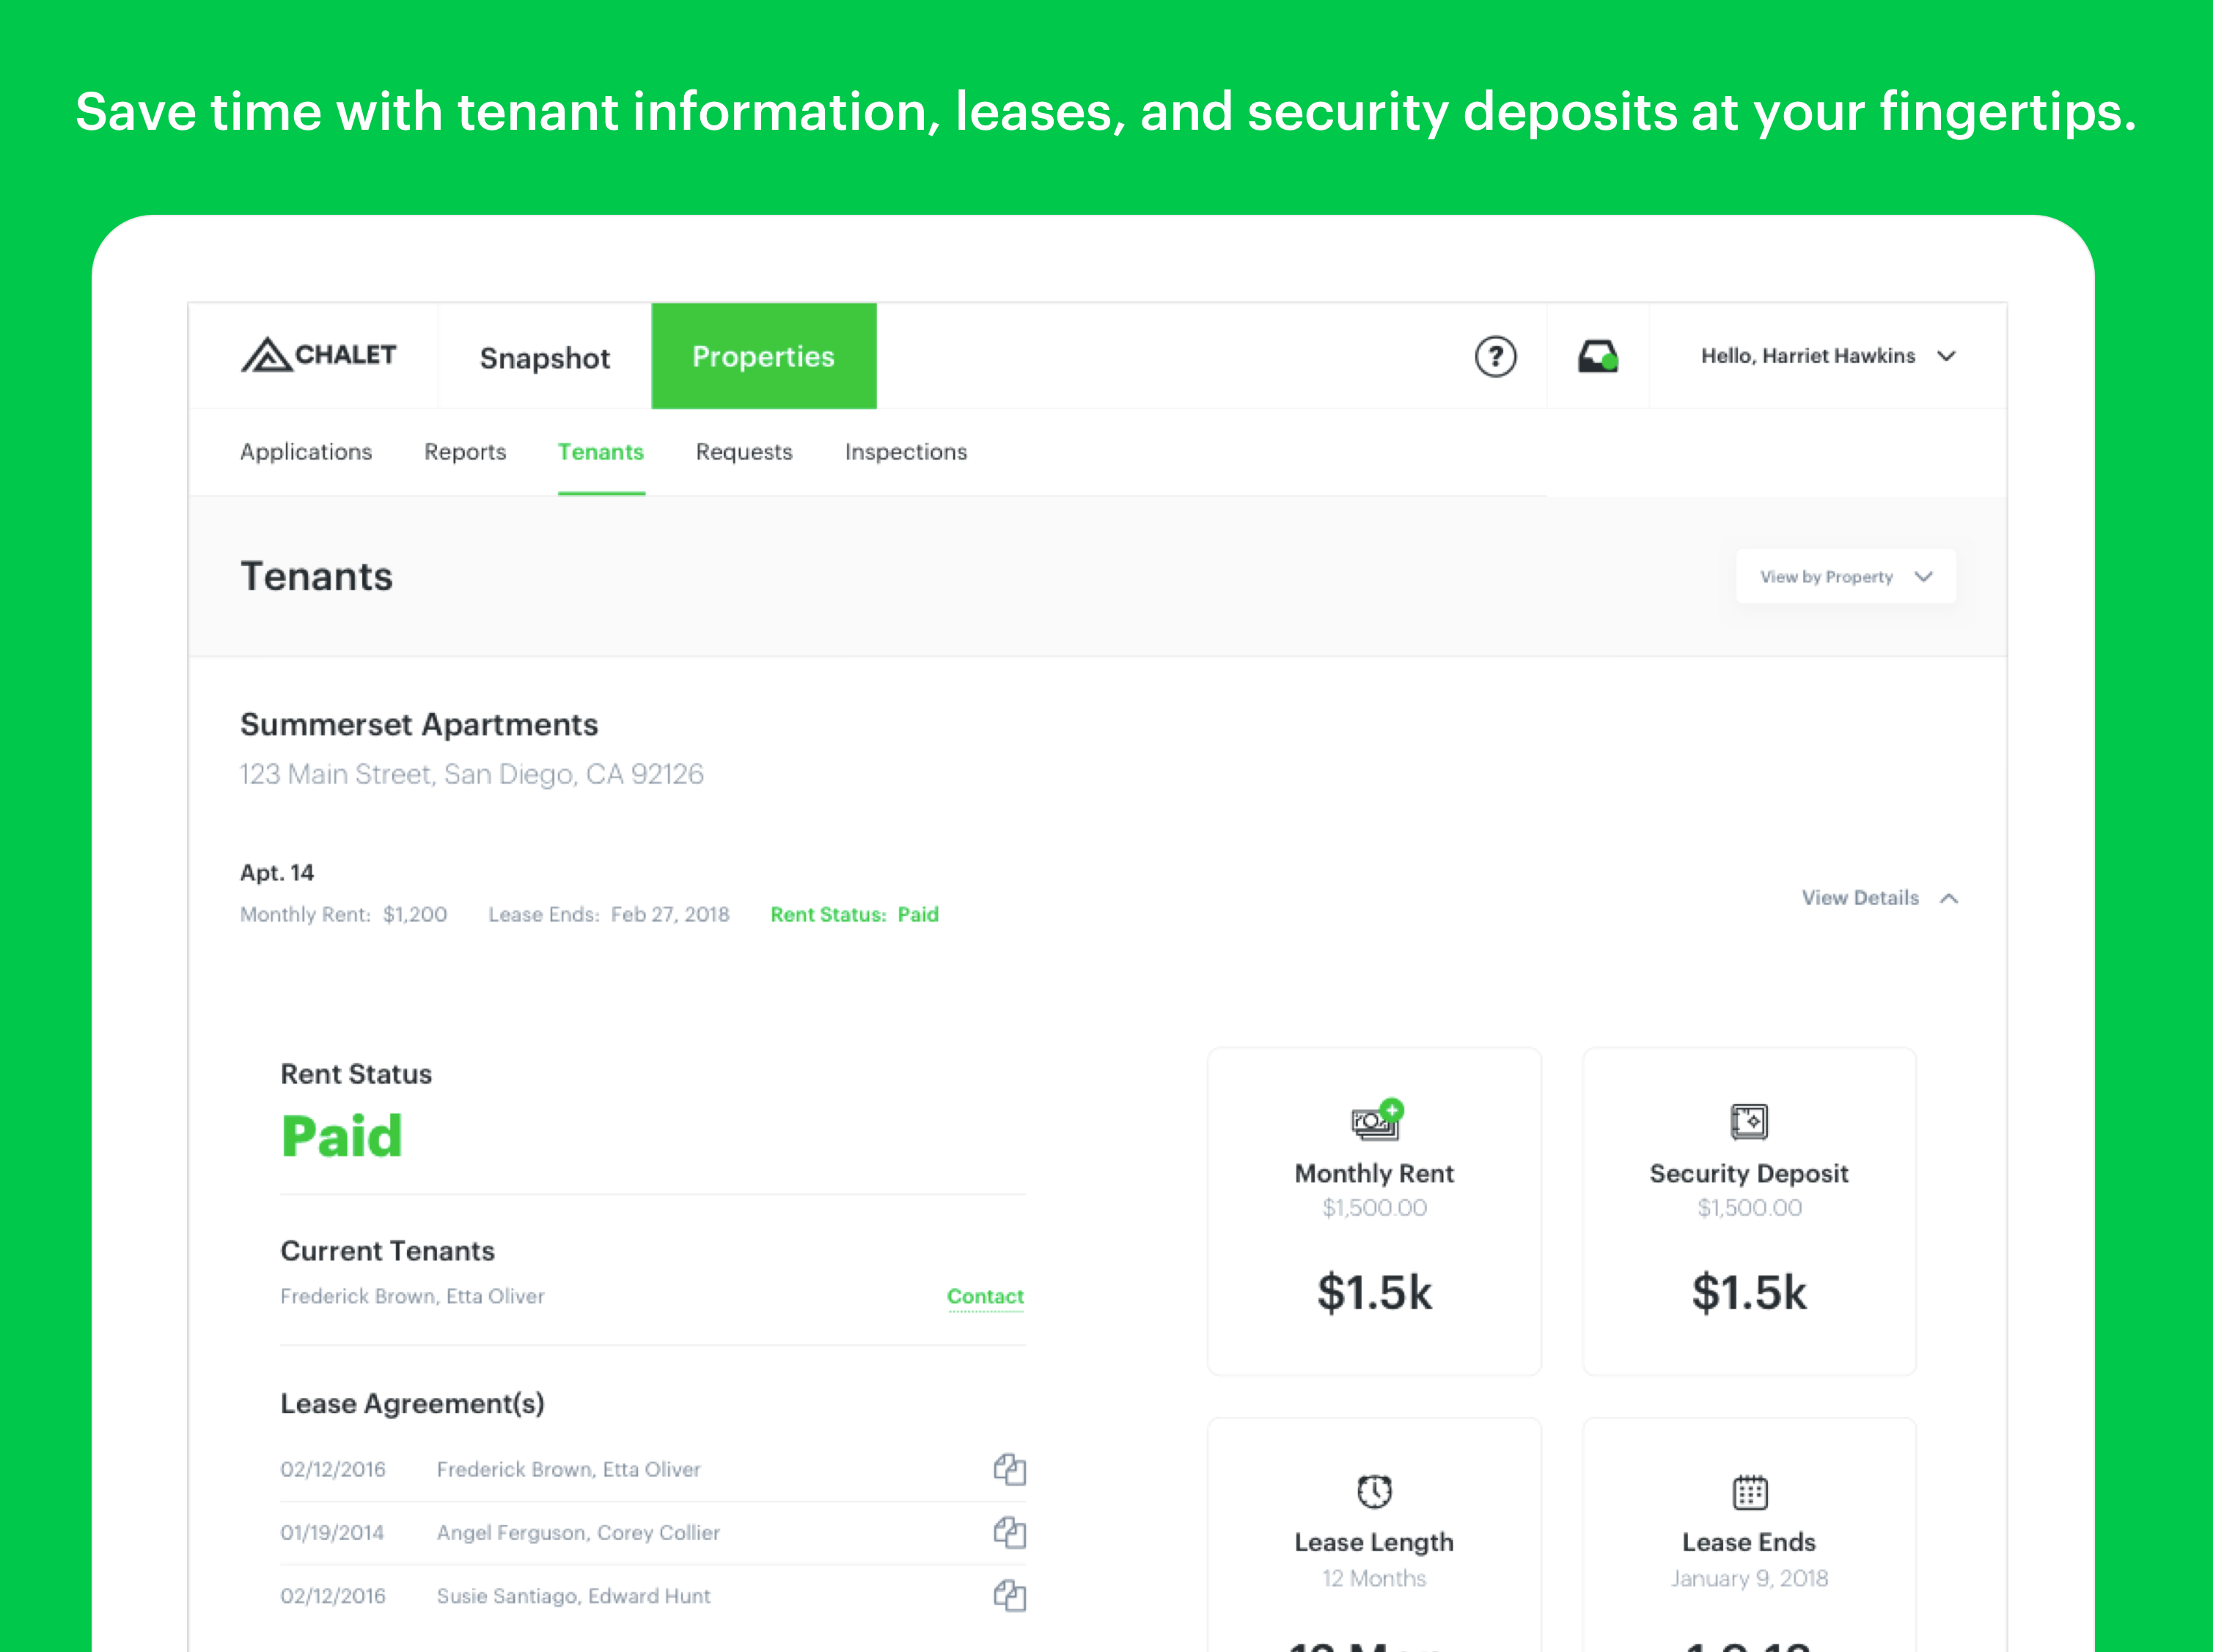The width and height of the screenshot is (2213, 1652).
Task: Click the Monthly Rent cash icon
Action: 1376,1120
